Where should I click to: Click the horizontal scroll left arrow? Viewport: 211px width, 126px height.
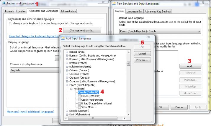click(66, 118)
